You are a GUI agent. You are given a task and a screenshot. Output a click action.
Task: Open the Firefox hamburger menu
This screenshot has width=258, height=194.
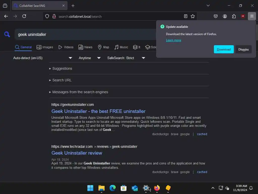[252, 16]
